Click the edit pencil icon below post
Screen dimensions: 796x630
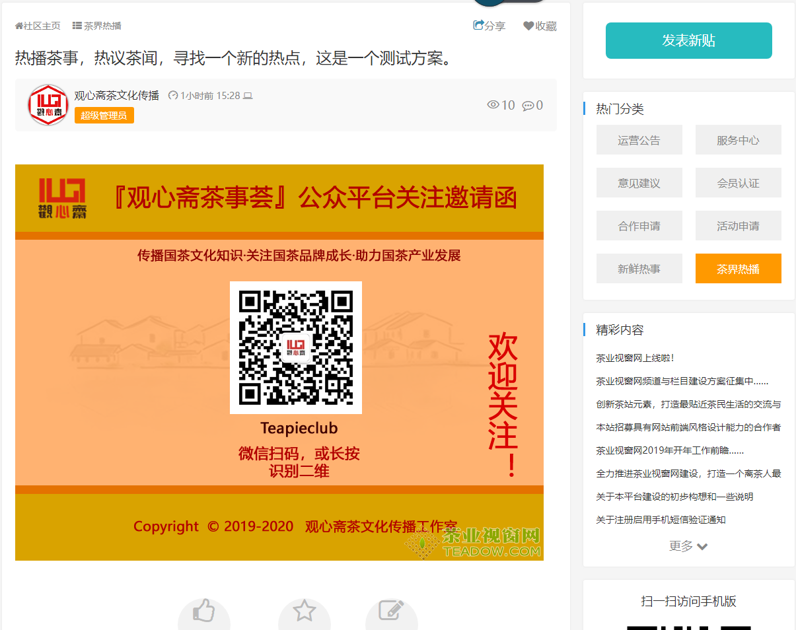click(391, 611)
